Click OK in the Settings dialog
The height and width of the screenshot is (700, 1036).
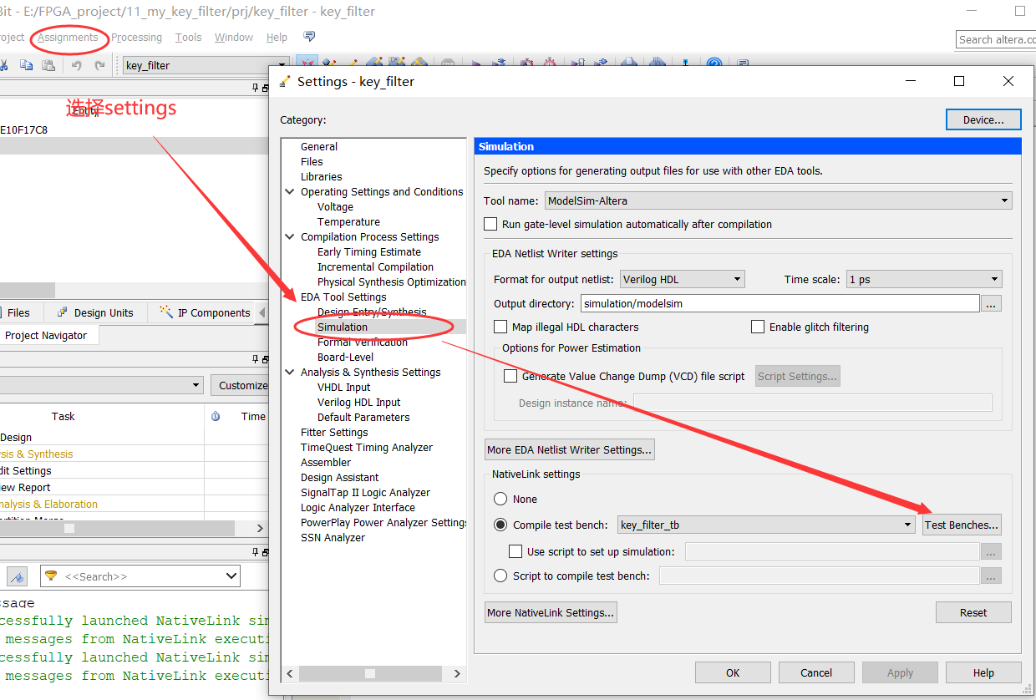coord(733,672)
